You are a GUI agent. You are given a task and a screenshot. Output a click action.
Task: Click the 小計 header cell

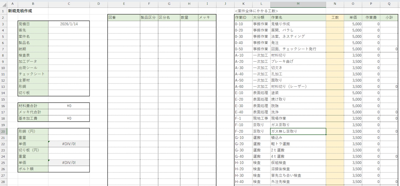coord(389,18)
